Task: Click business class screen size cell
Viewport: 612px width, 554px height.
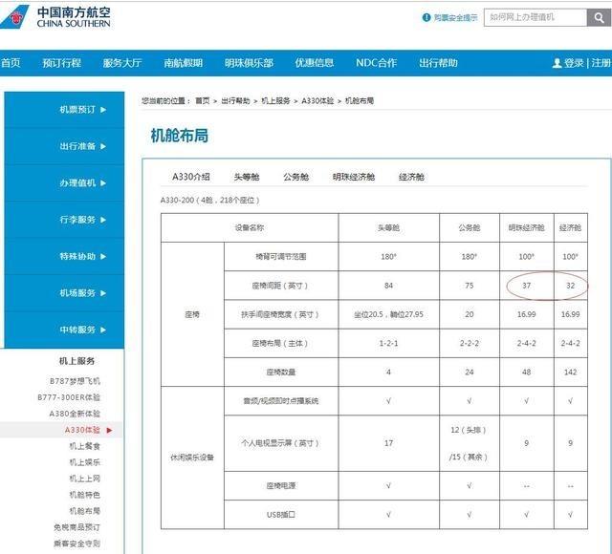Action: (469, 443)
